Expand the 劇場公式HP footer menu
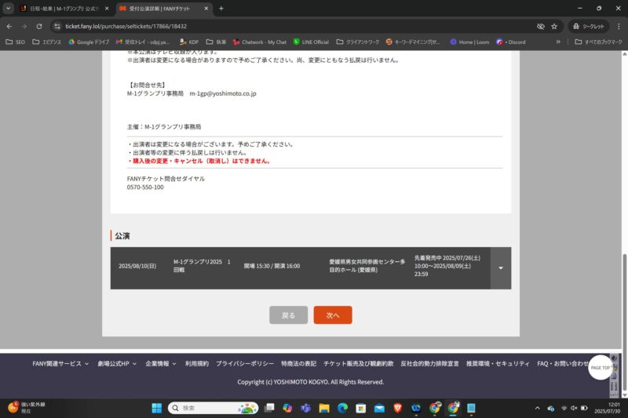 point(117,364)
